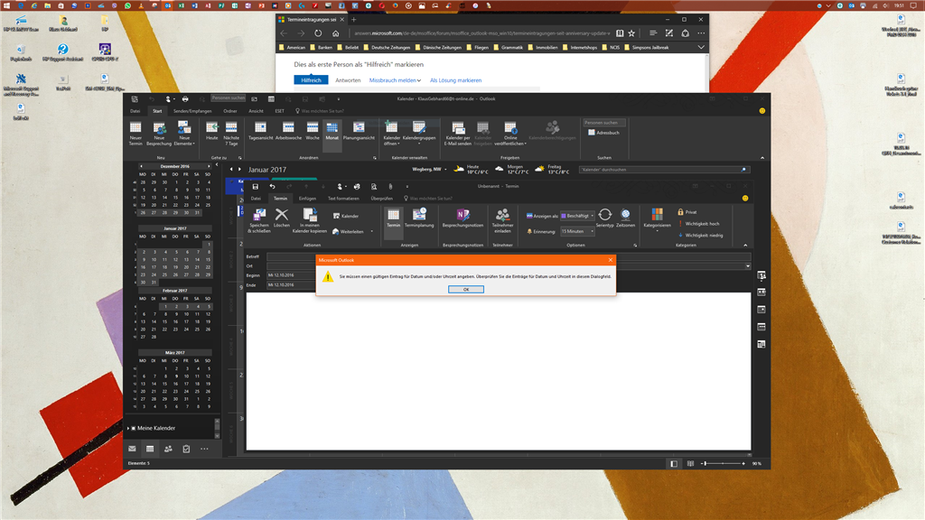This screenshot has width=925, height=520.
Task: Collapse the main Outlook ribbon
Action: point(762,158)
